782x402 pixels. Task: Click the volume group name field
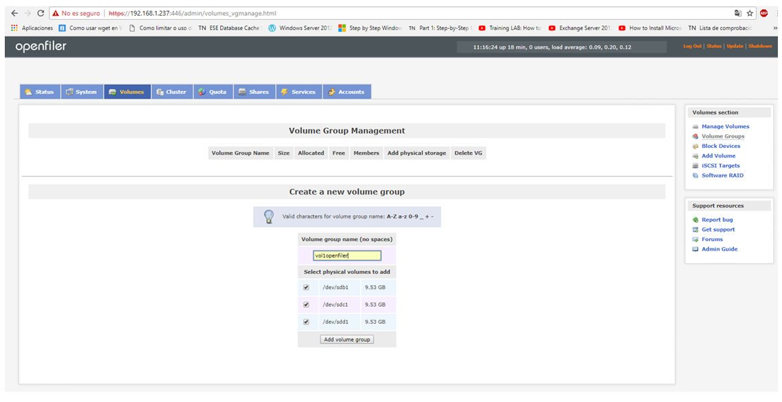[347, 255]
